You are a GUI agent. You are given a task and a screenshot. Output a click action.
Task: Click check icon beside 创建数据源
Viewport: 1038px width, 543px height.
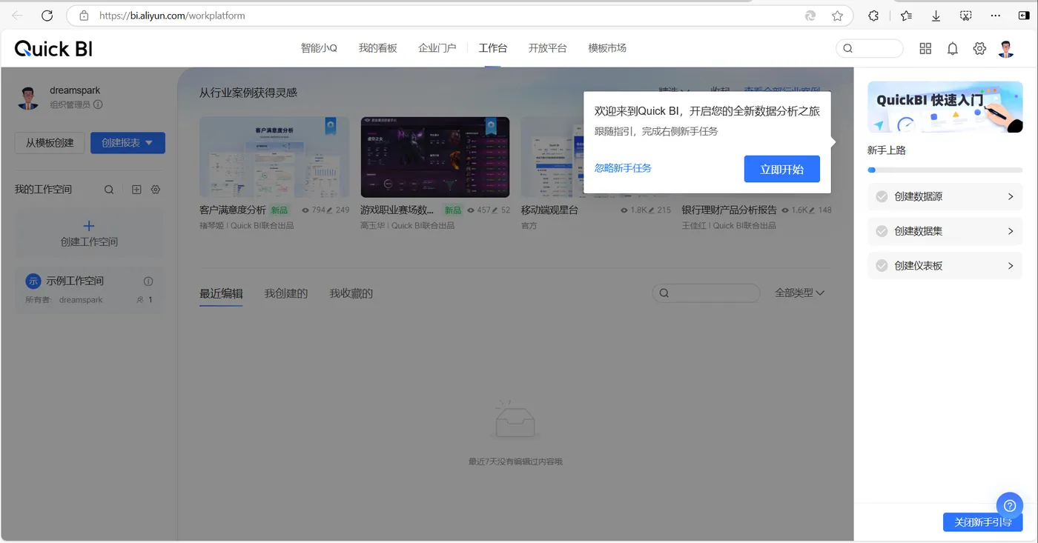[x=882, y=197]
